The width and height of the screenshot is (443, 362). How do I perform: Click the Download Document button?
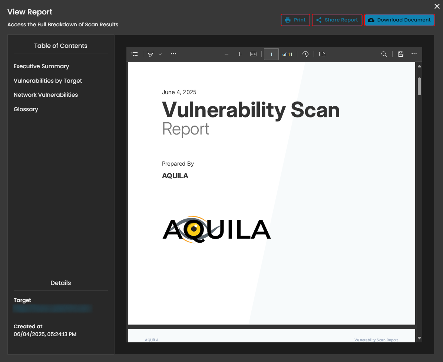click(x=399, y=20)
